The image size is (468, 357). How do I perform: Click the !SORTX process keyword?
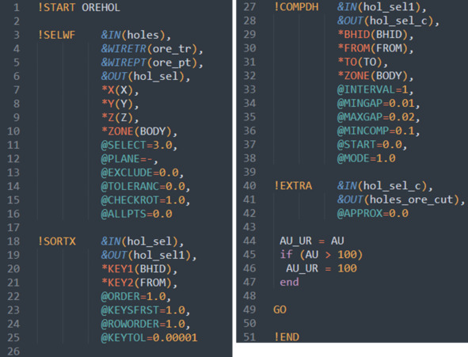pos(57,241)
